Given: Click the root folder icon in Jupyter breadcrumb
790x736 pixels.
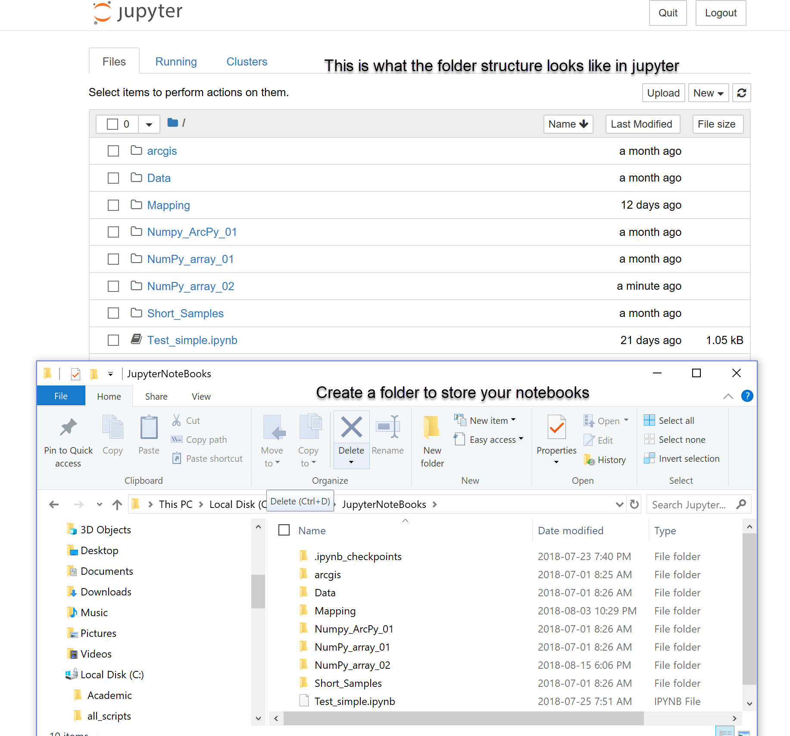Looking at the screenshot, I should click(x=173, y=123).
